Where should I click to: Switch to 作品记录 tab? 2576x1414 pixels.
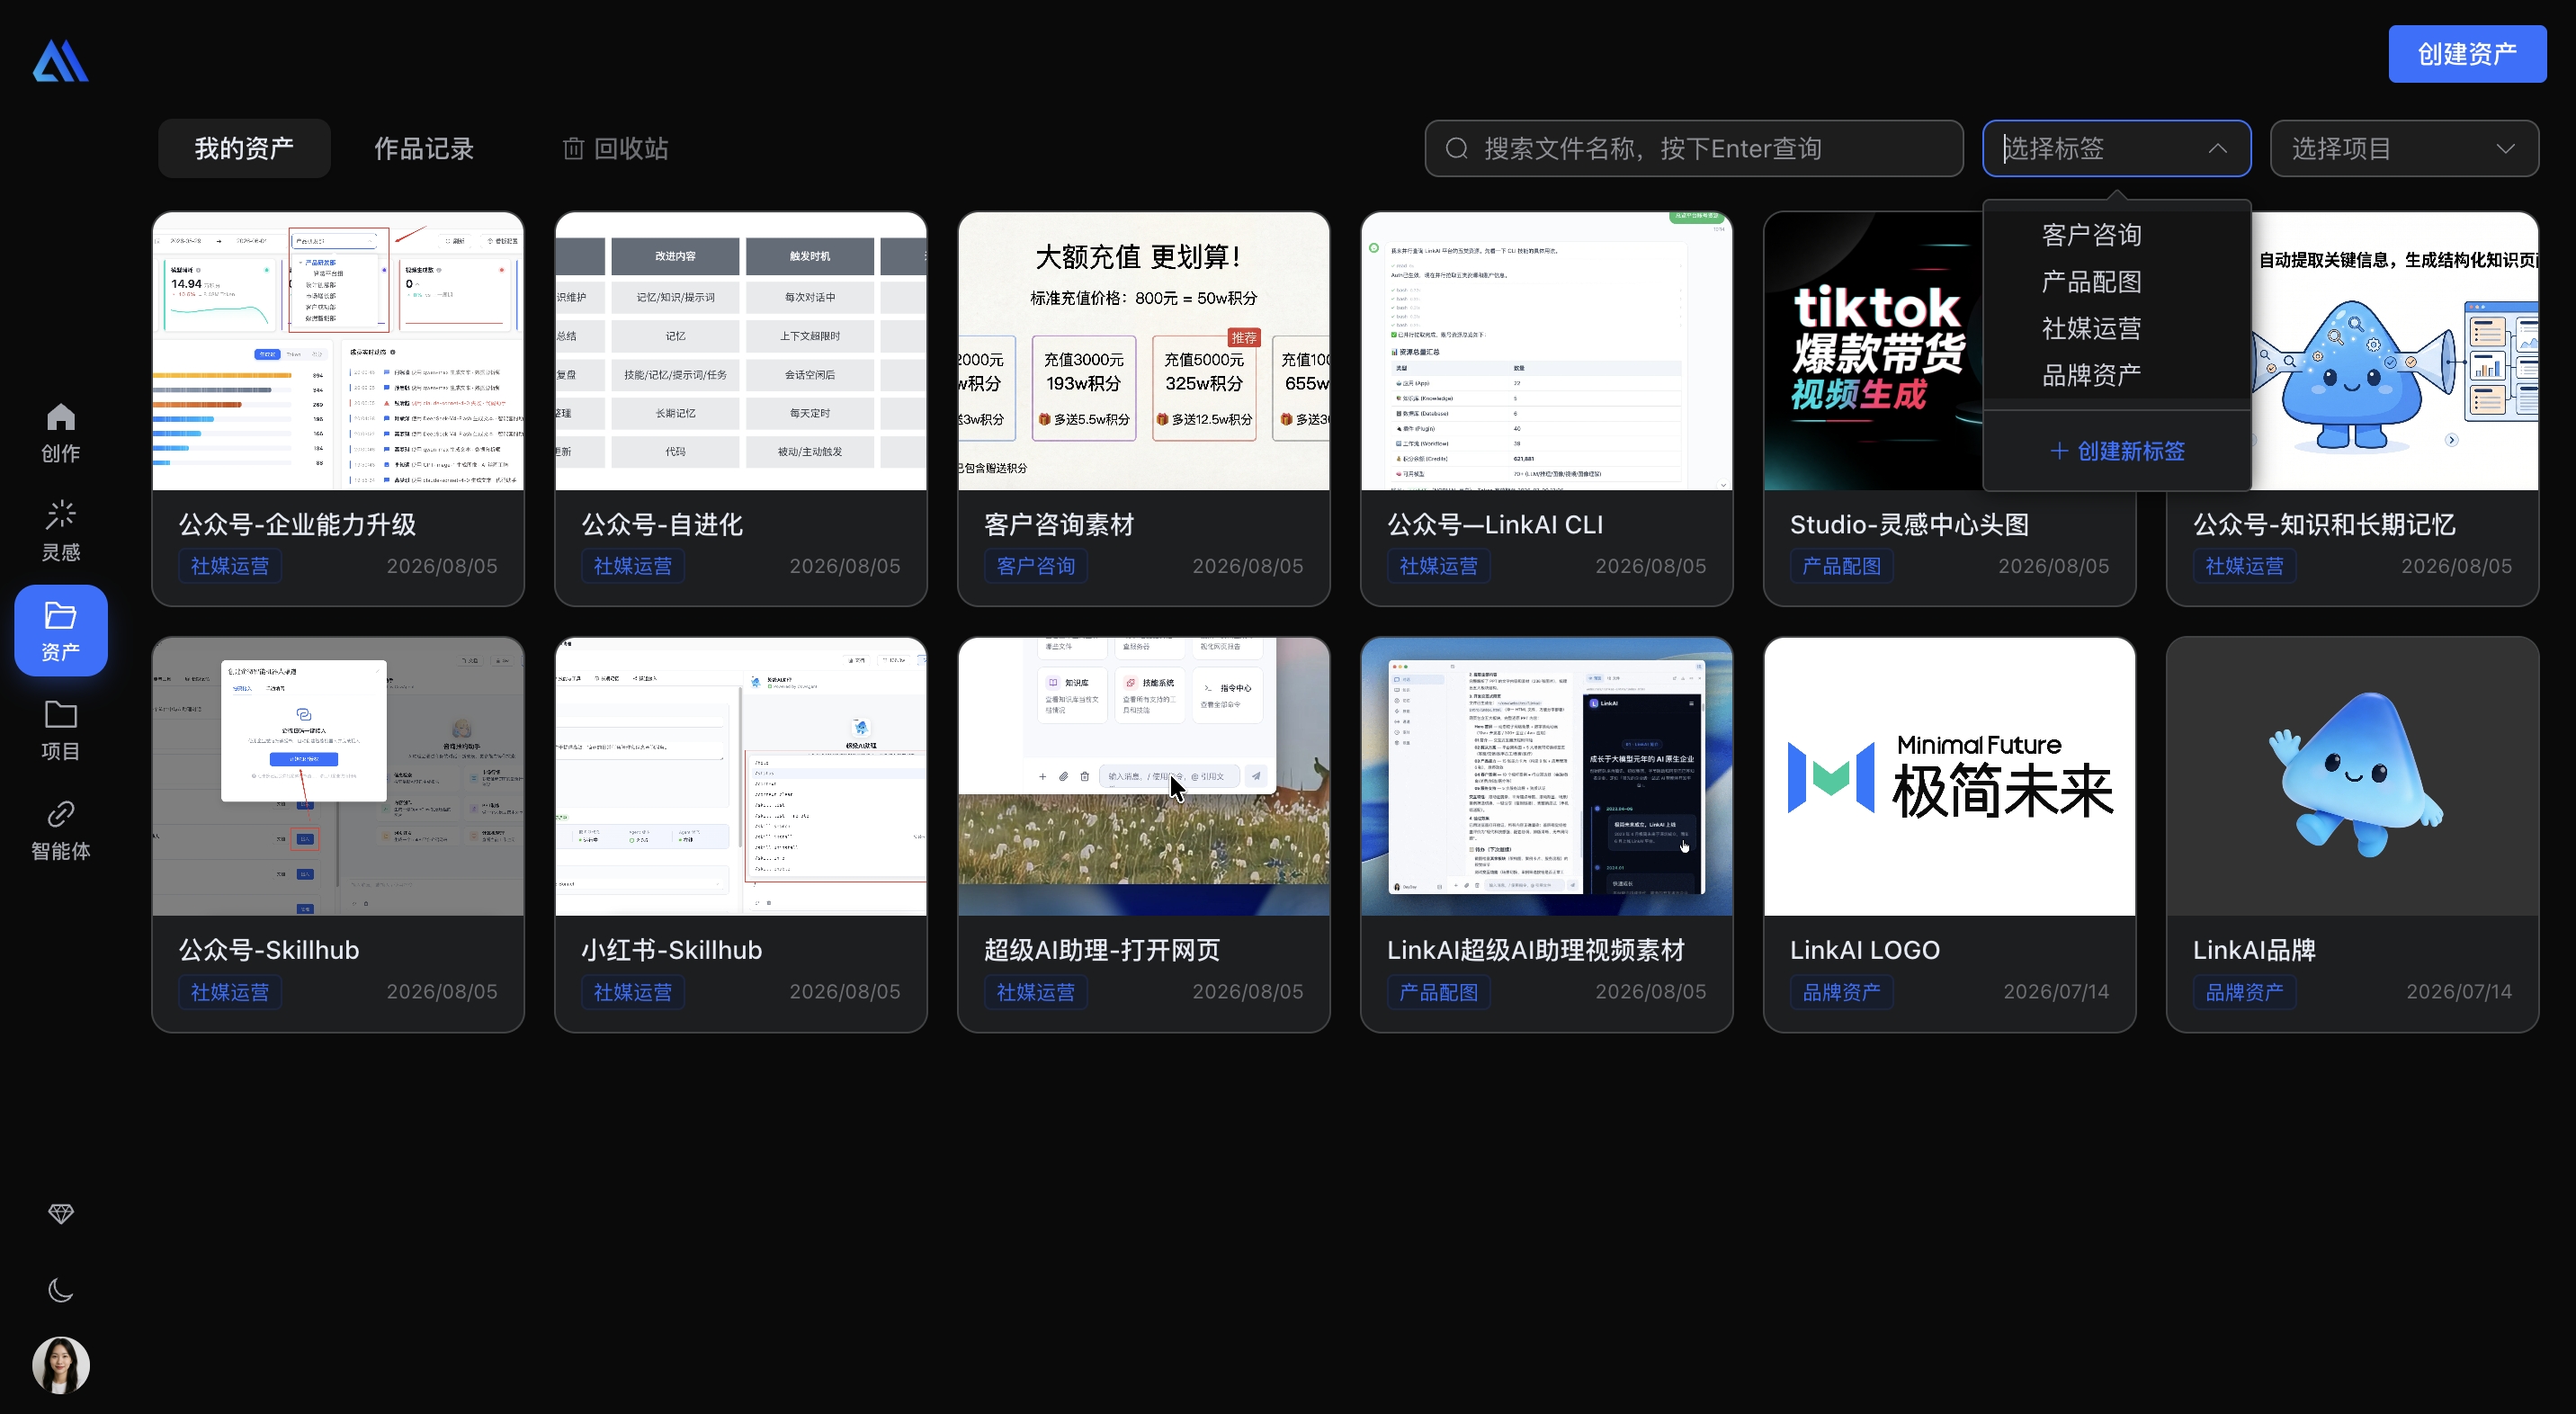[x=424, y=149]
